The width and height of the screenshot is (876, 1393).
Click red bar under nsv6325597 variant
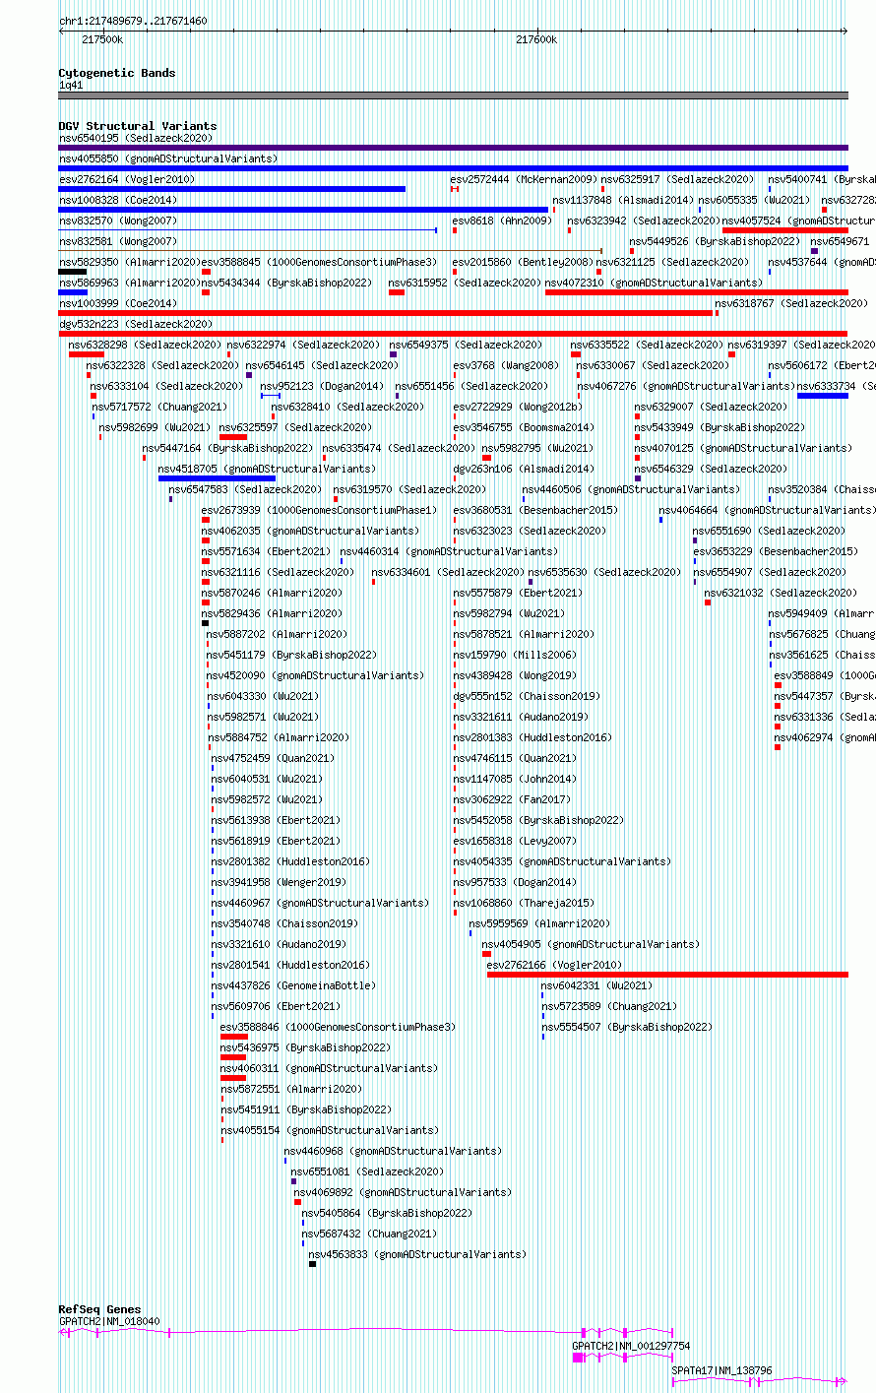coord(233,437)
